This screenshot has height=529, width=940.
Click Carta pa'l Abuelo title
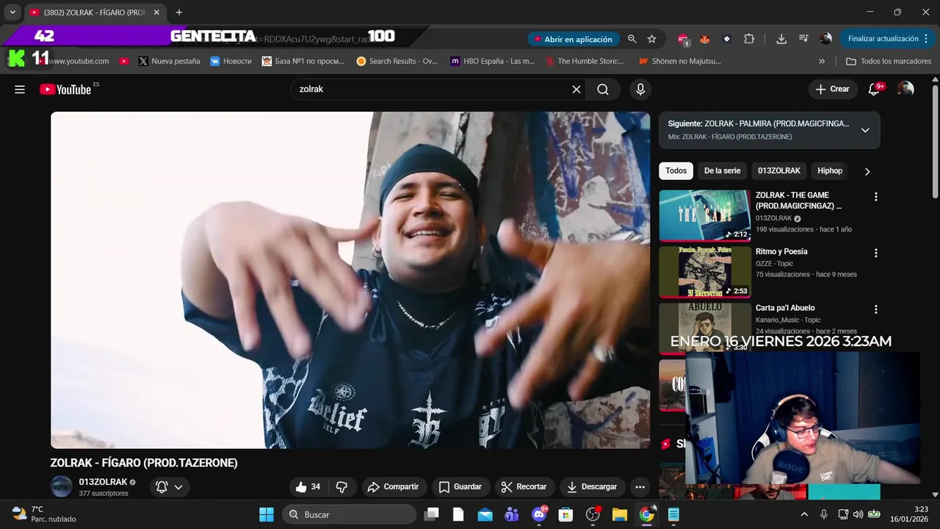(x=785, y=308)
